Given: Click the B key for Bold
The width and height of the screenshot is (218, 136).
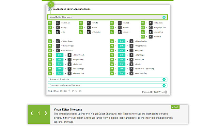Looking at the screenshot, I should coord(89,28).
